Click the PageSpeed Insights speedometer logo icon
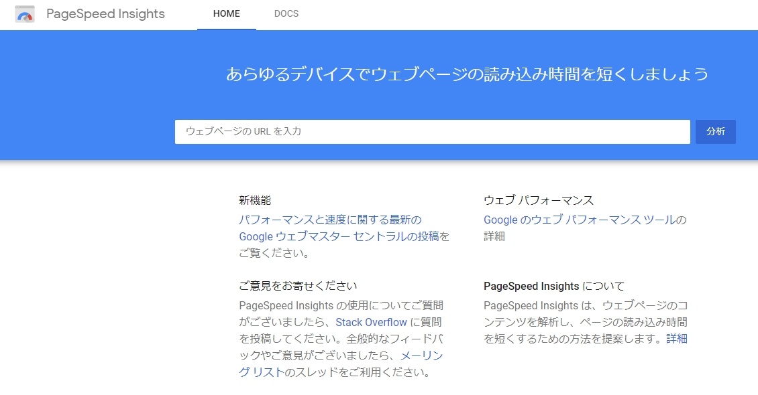758x395 pixels. (25, 14)
